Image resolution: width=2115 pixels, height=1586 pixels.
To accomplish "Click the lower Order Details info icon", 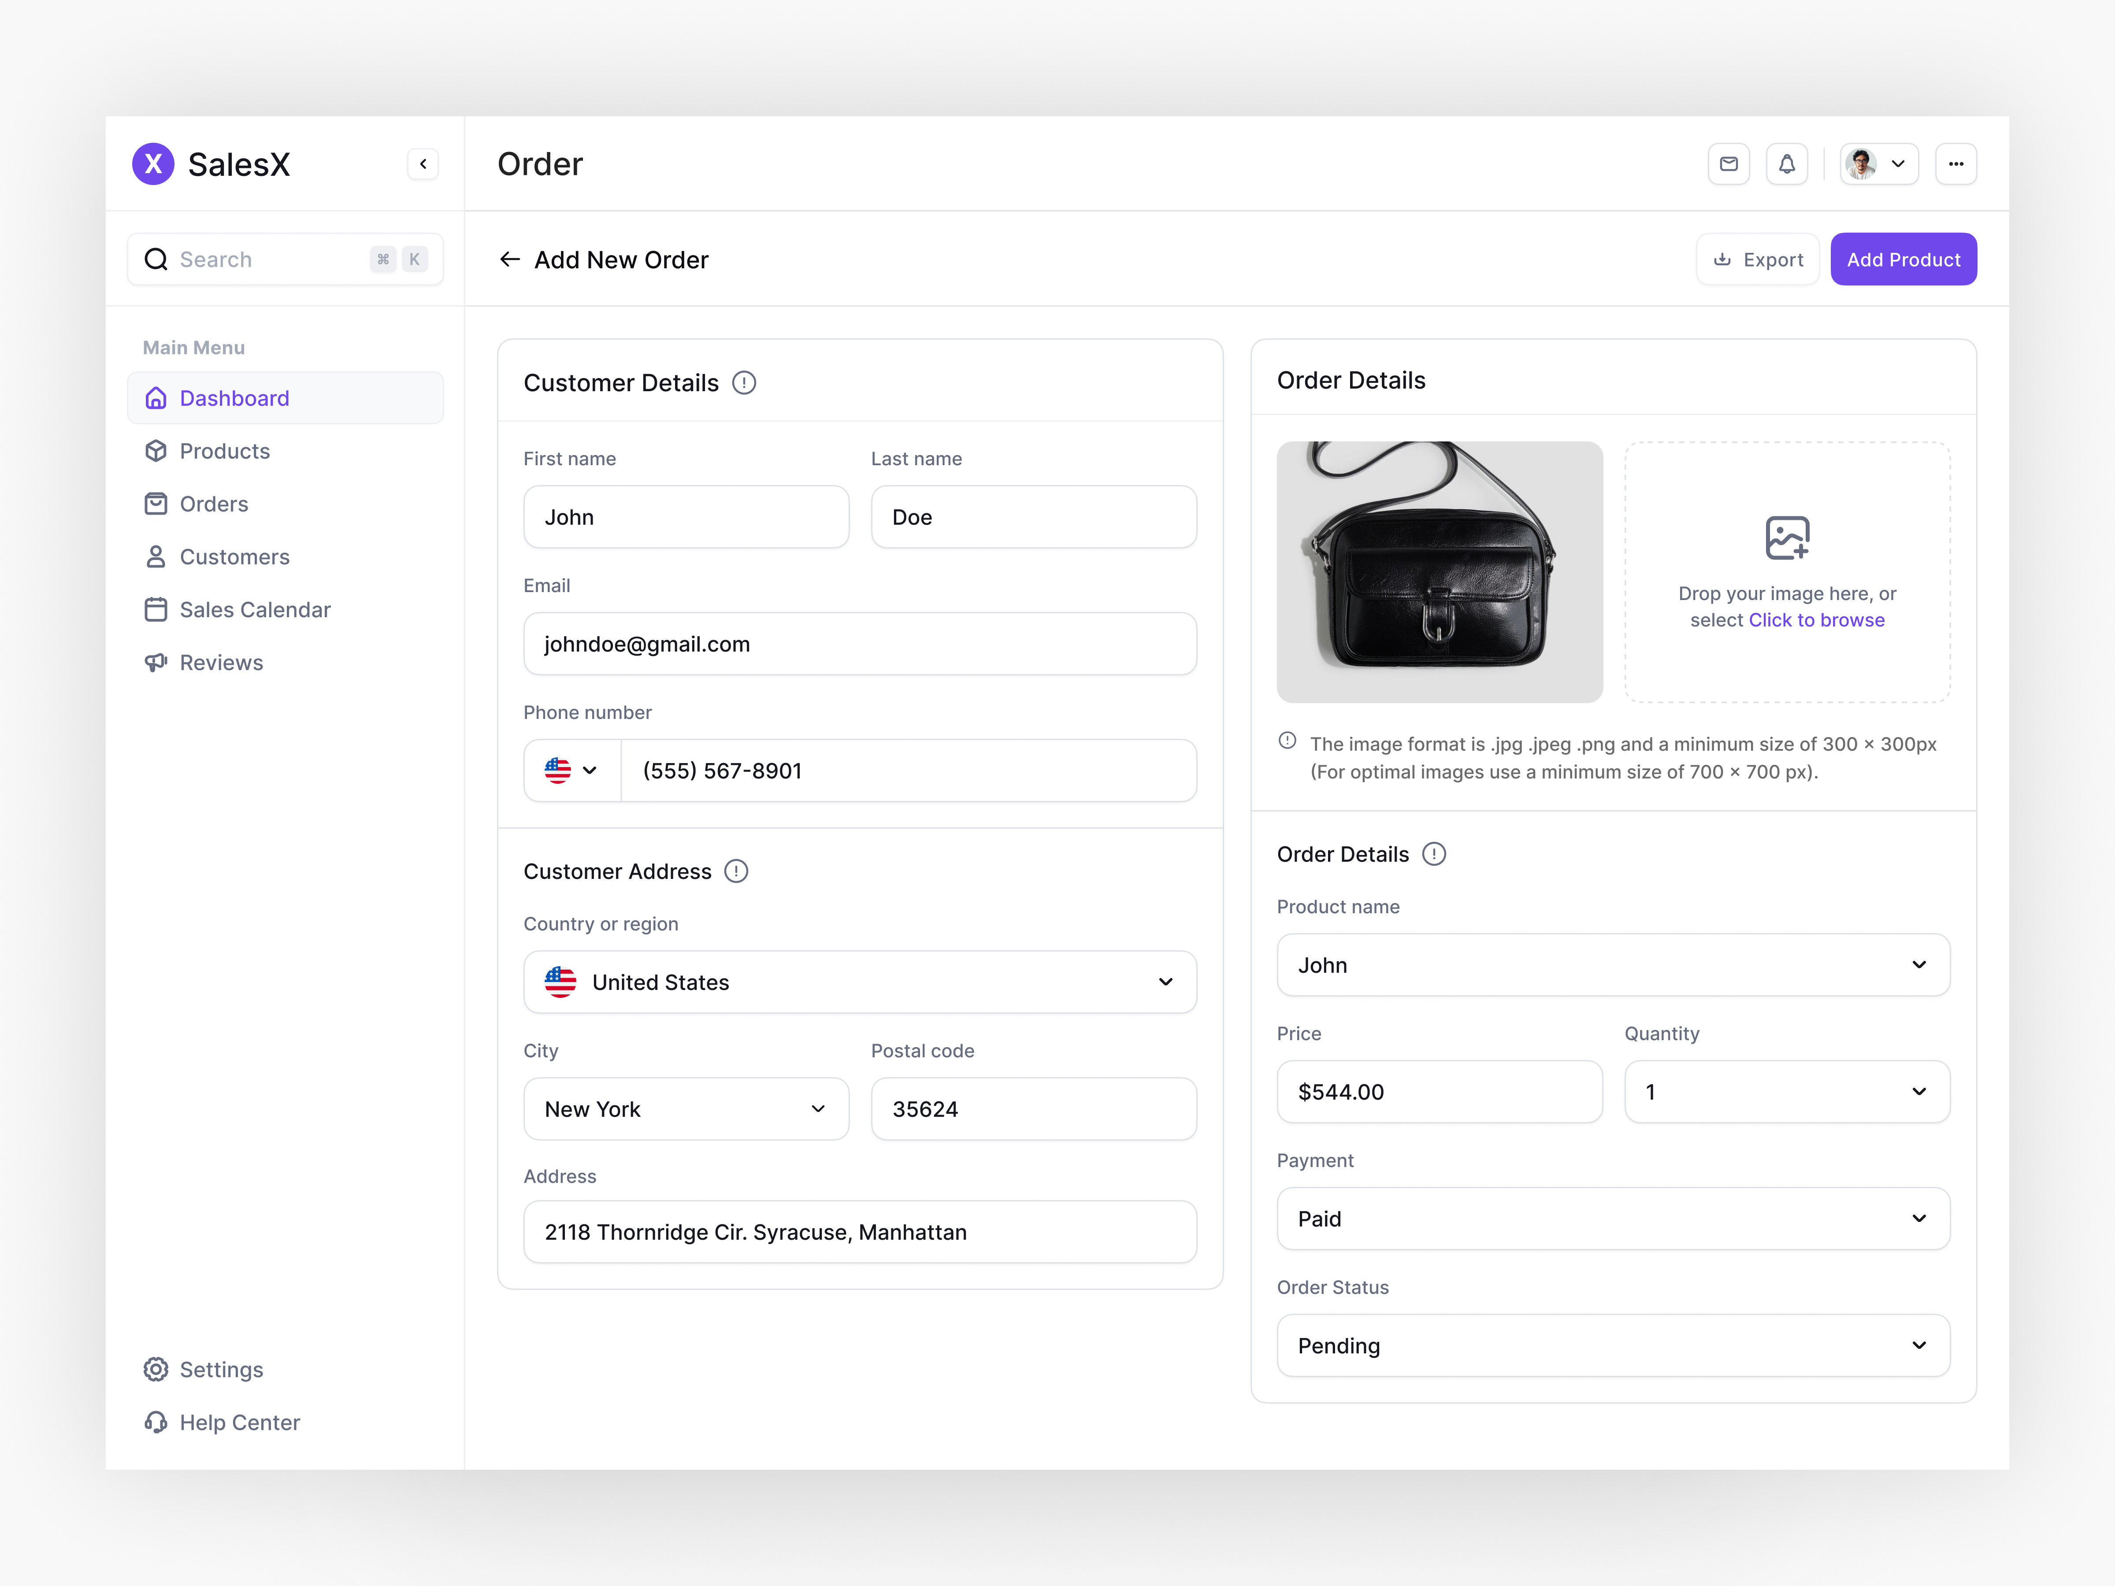I will [x=1434, y=854].
